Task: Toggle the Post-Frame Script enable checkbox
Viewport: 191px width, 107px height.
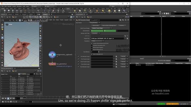Action: click(78, 62)
